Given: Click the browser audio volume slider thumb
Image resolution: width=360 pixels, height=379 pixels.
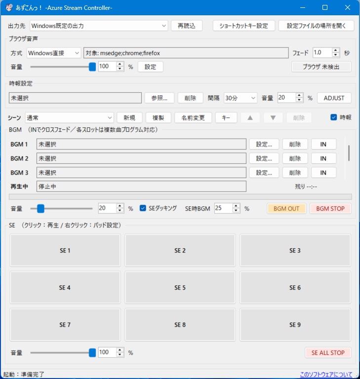Looking at the screenshot, I should (x=92, y=67).
